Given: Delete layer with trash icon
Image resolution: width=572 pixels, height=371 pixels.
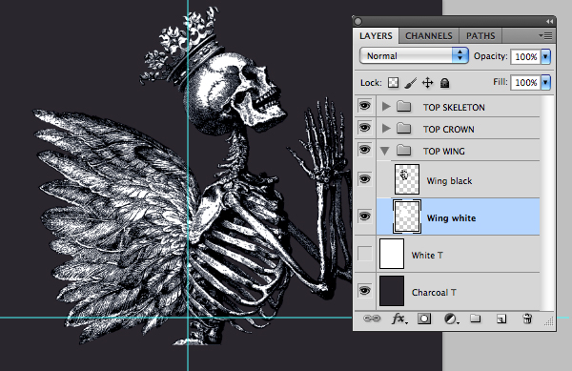Looking at the screenshot, I should pos(527,319).
